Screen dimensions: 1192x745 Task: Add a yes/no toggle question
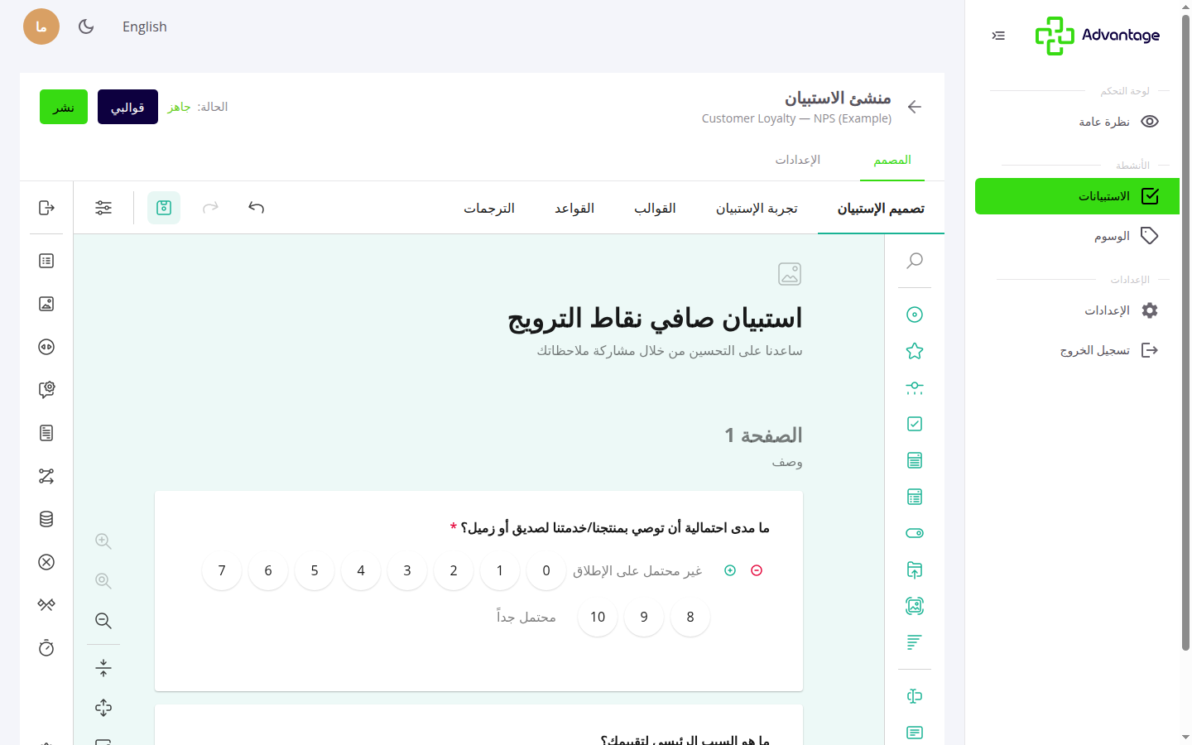point(915,533)
